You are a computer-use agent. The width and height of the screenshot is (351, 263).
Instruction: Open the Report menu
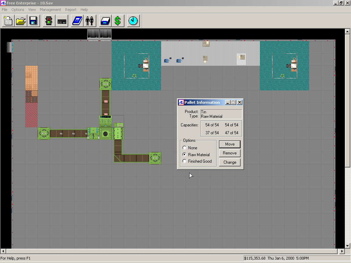71,10
